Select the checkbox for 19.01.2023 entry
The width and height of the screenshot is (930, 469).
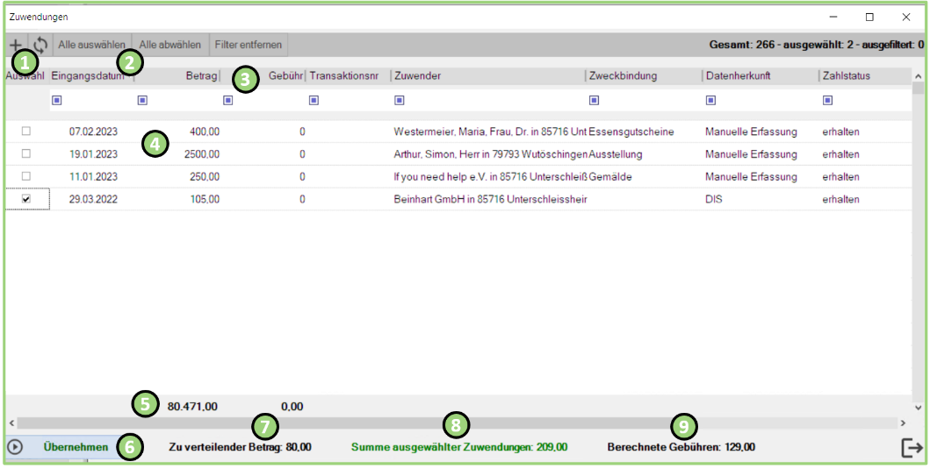pyautogui.click(x=26, y=154)
